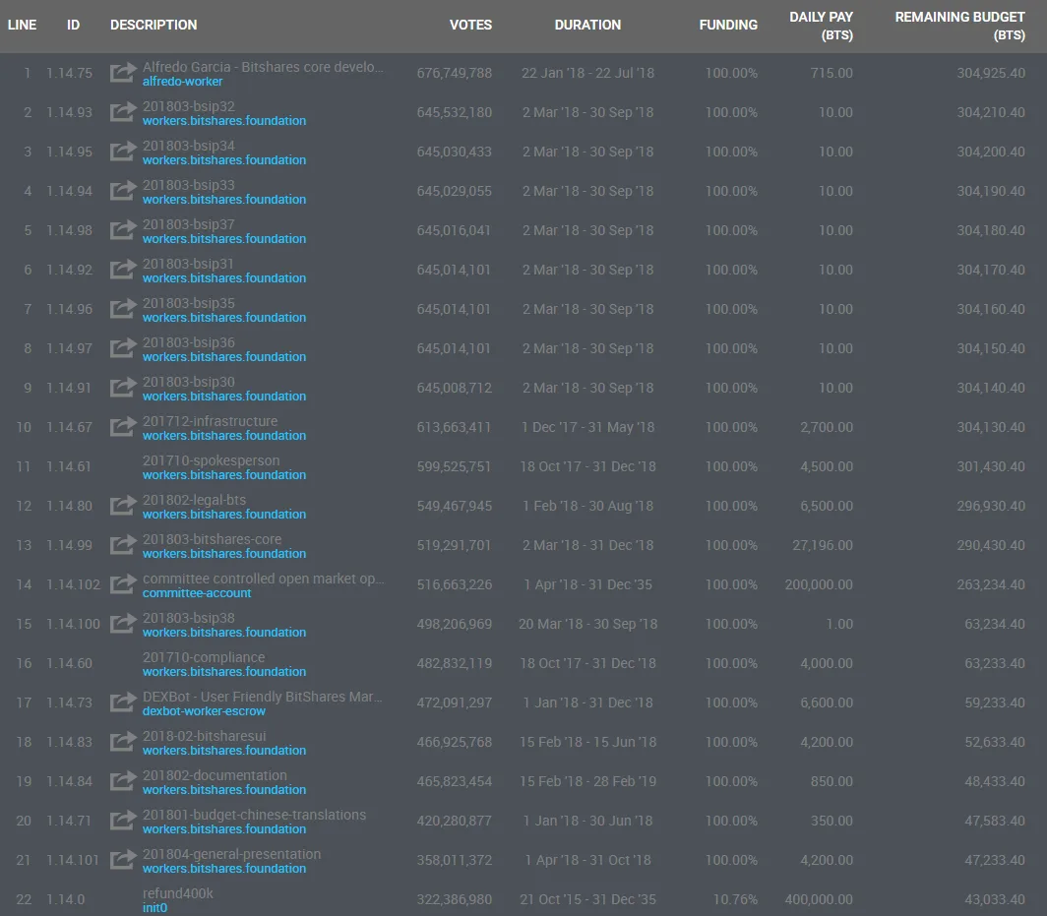Select duration 15 Feb '18 - 28 Feb '19
This screenshot has width=1047, height=916.
click(587, 782)
